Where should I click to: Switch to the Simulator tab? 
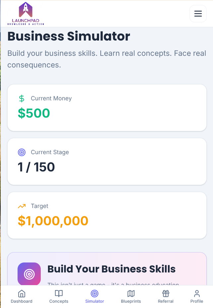94,297
